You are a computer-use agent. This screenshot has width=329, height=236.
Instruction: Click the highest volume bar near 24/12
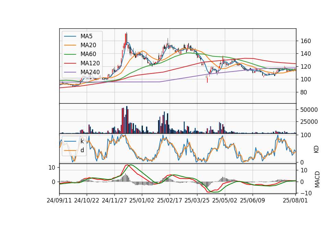click(127, 120)
